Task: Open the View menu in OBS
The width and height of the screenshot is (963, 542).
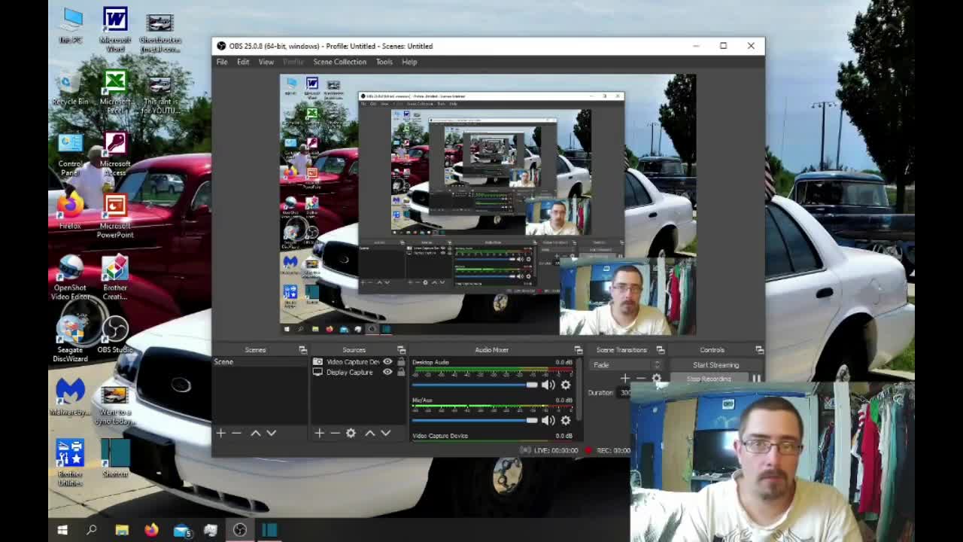Action: (266, 62)
